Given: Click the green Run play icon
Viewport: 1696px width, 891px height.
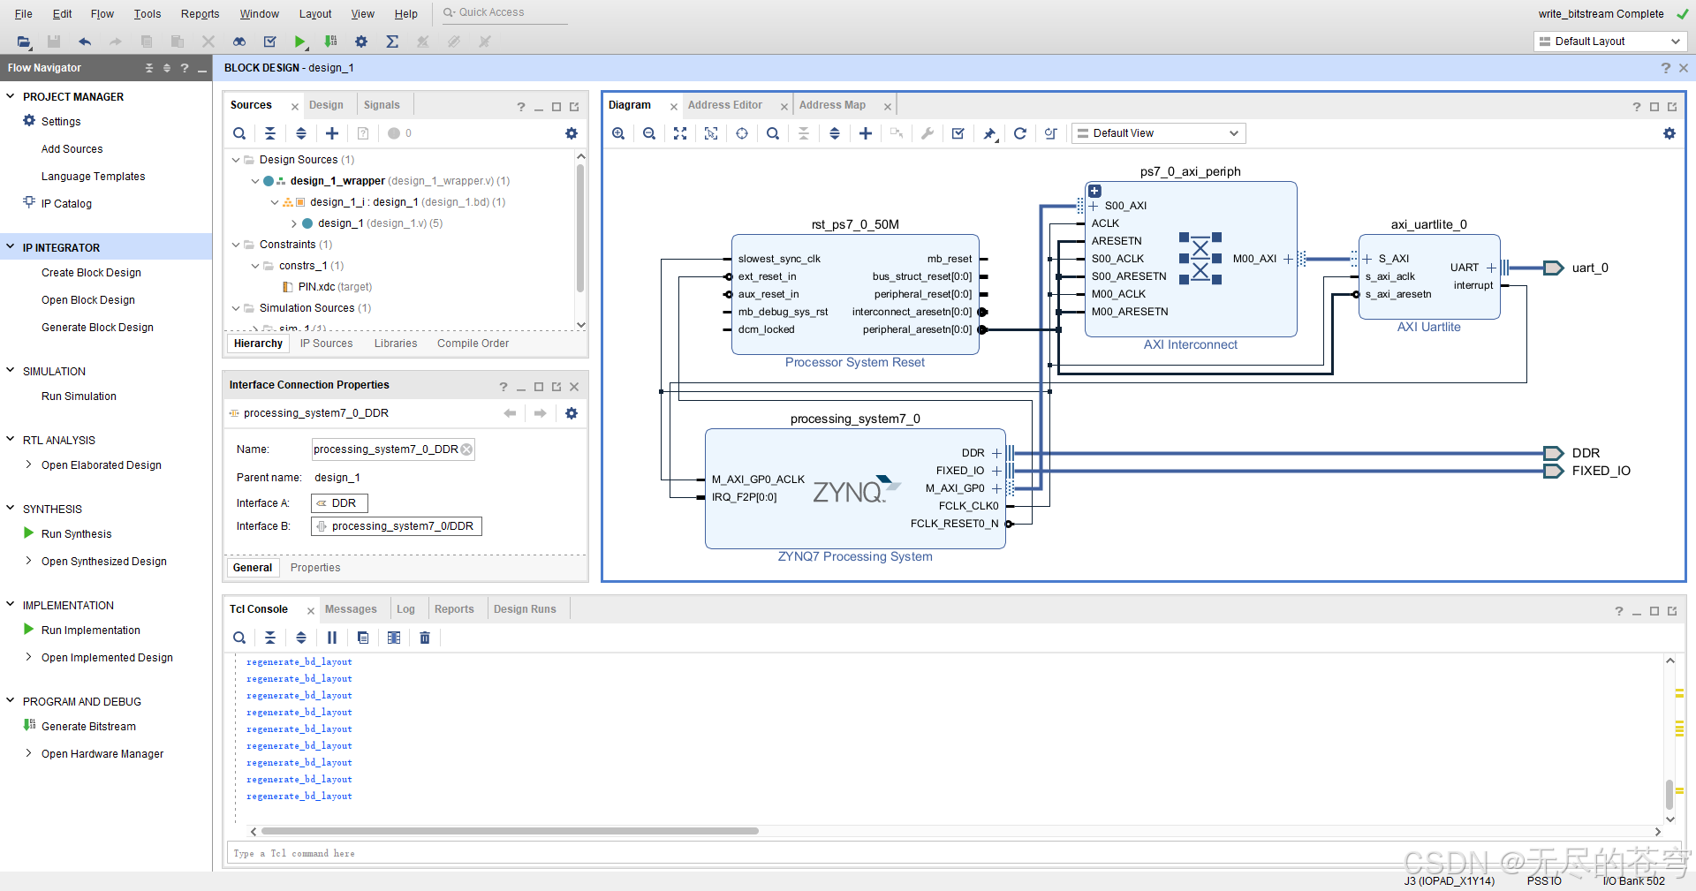Looking at the screenshot, I should tap(300, 42).
